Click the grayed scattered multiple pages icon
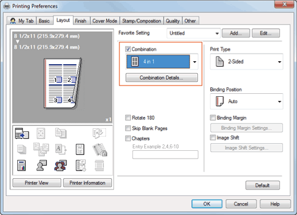The image size is (297, 215). click(41, 149)
